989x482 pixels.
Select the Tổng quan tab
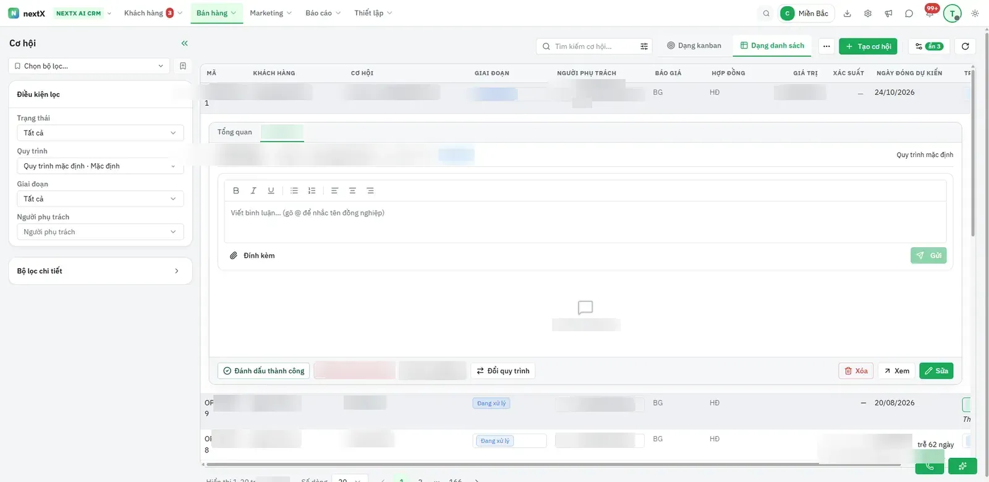(x=235, y=132)
